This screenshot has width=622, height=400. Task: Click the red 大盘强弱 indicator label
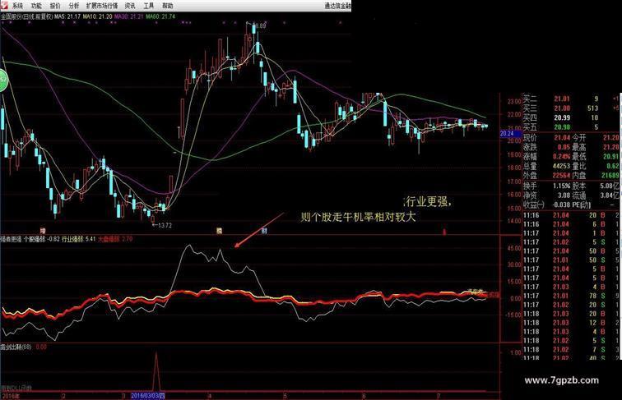(x=115, y=239)
